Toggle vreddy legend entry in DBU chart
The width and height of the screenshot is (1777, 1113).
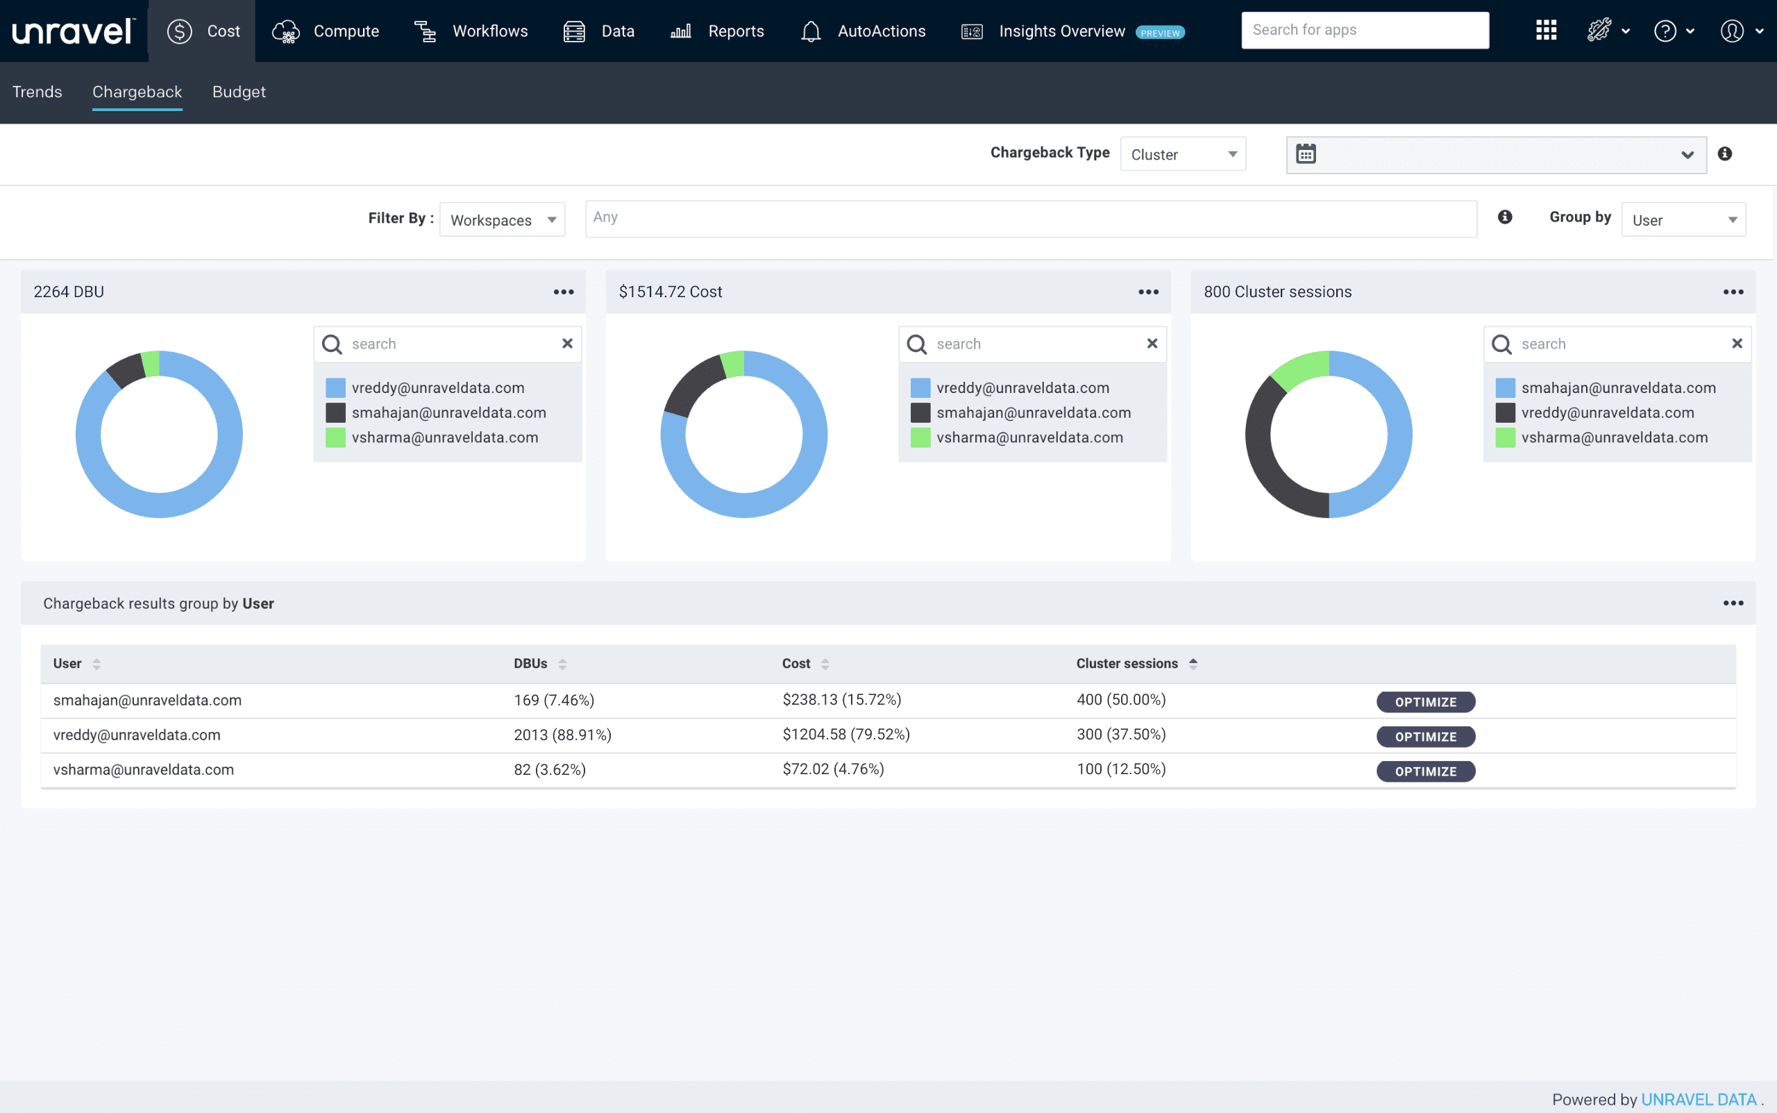438,388
